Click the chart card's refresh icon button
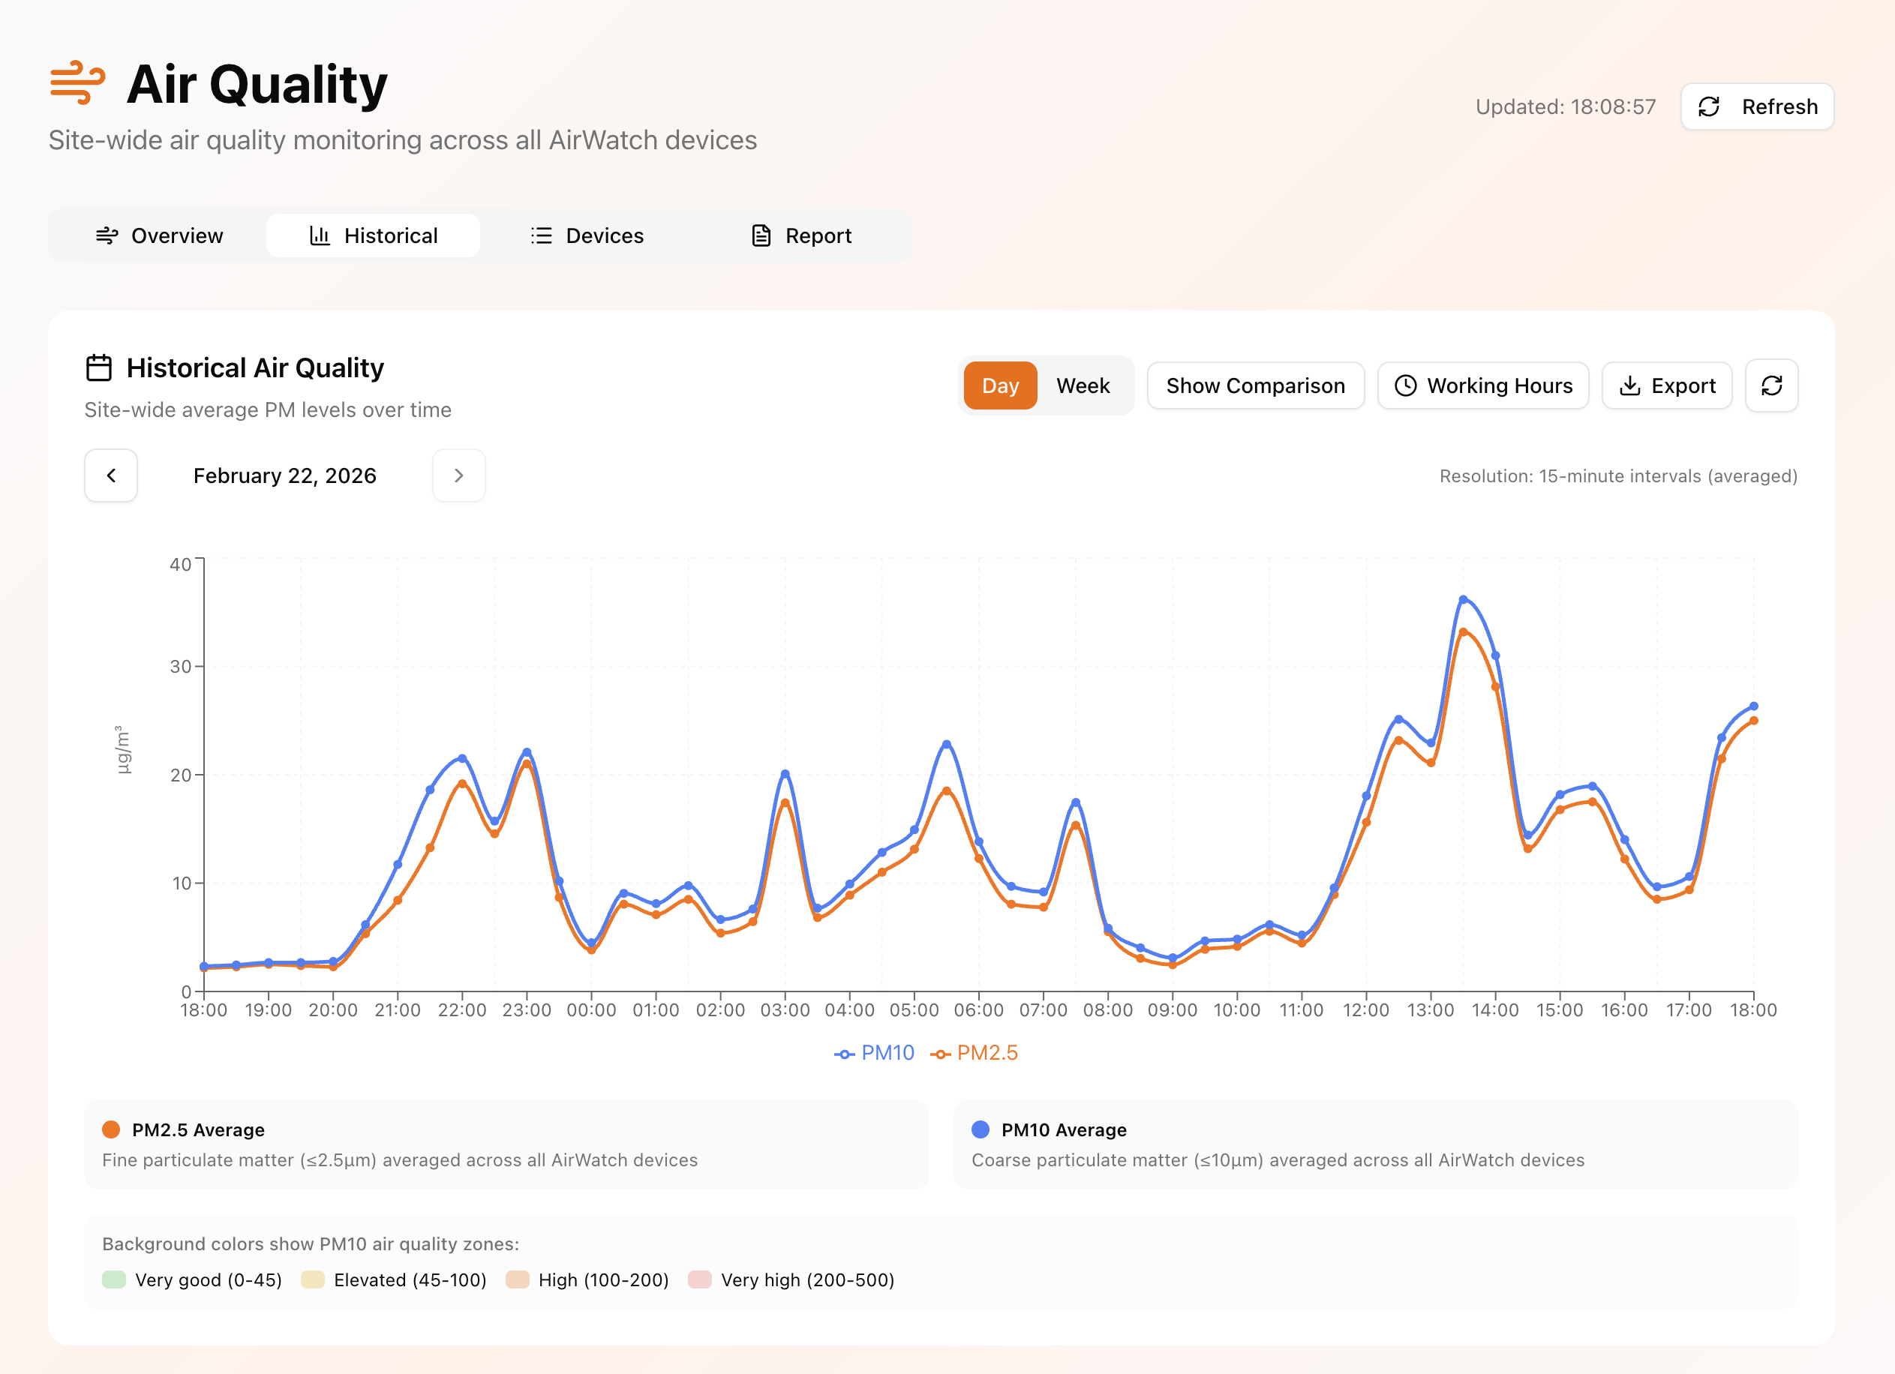This screenshot has width=1895, height=1374. coord(1771,385)
